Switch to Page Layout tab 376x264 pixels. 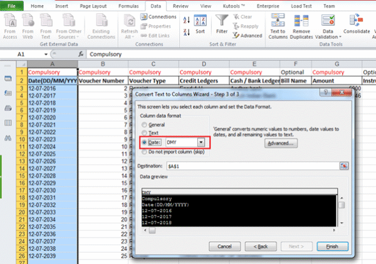pyautogui.click(x=93, y=6)
